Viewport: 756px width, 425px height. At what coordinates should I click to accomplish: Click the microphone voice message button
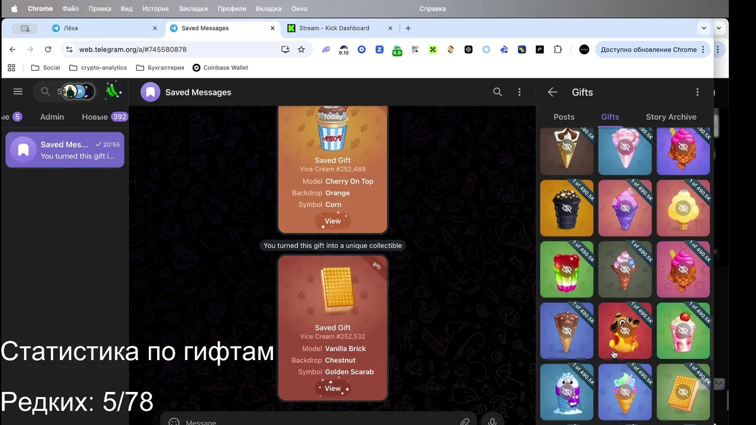(x=492, y=421)
